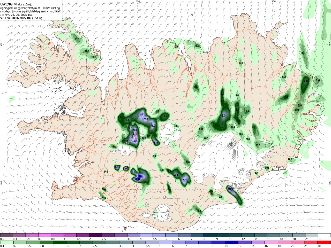This screenshot has height=248, width=331.
Task: Click the 2.4 precipitation label
Action: pos(165,117)
